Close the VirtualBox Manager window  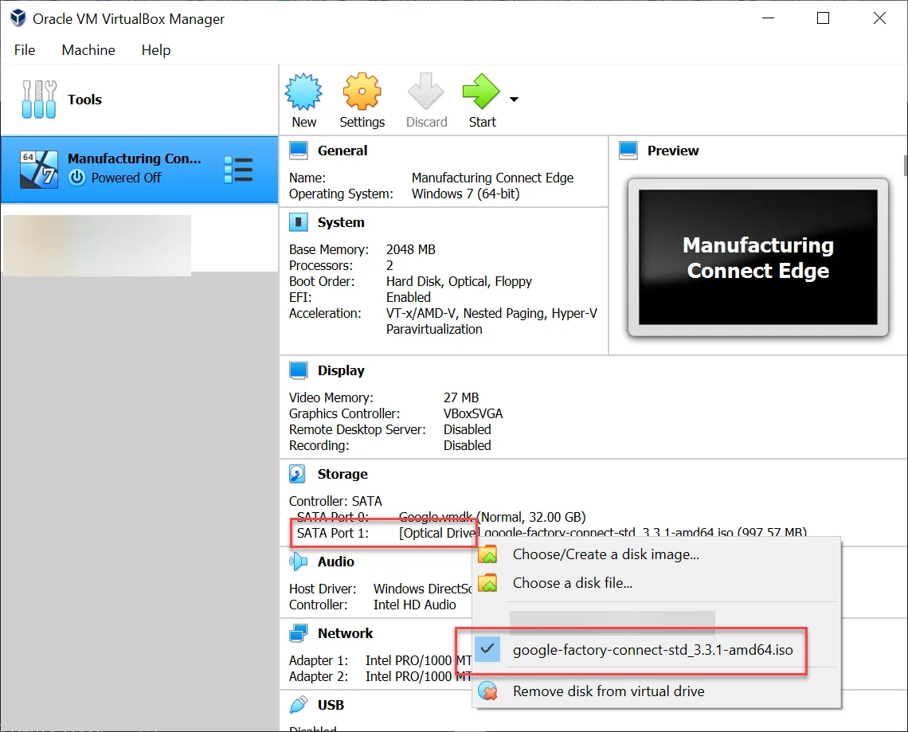tap(879, 18)
